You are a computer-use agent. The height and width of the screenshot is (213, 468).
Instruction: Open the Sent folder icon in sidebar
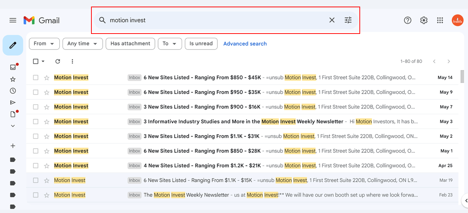pos(13,102)
